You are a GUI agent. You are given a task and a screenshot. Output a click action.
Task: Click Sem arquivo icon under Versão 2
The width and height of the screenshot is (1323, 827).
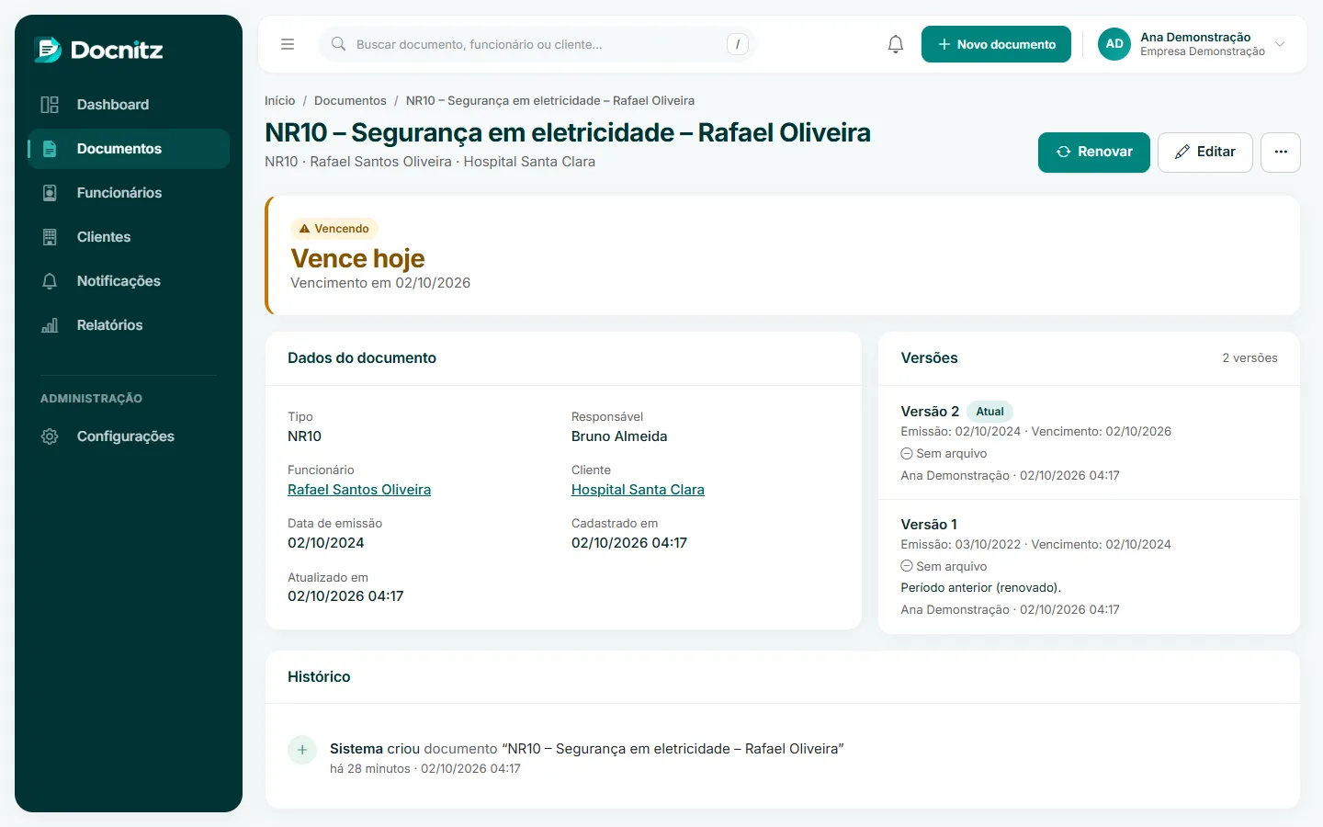click(x=907, y=454)
